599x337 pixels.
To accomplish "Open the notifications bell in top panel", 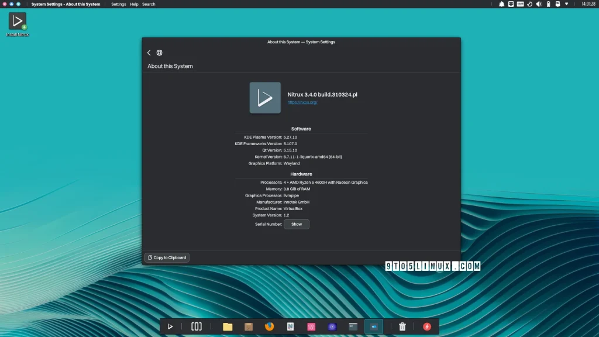I will [x=502, y=4].
